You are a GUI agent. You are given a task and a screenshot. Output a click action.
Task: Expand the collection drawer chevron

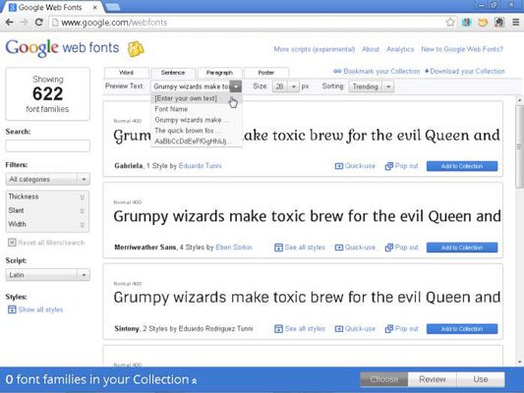point(194,380)
